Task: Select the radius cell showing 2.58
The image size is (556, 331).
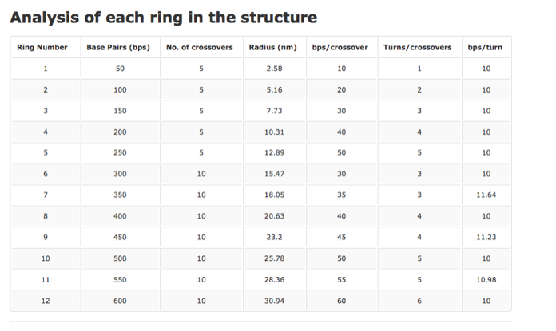Action: pyautogui.click(x=273, y=69)
